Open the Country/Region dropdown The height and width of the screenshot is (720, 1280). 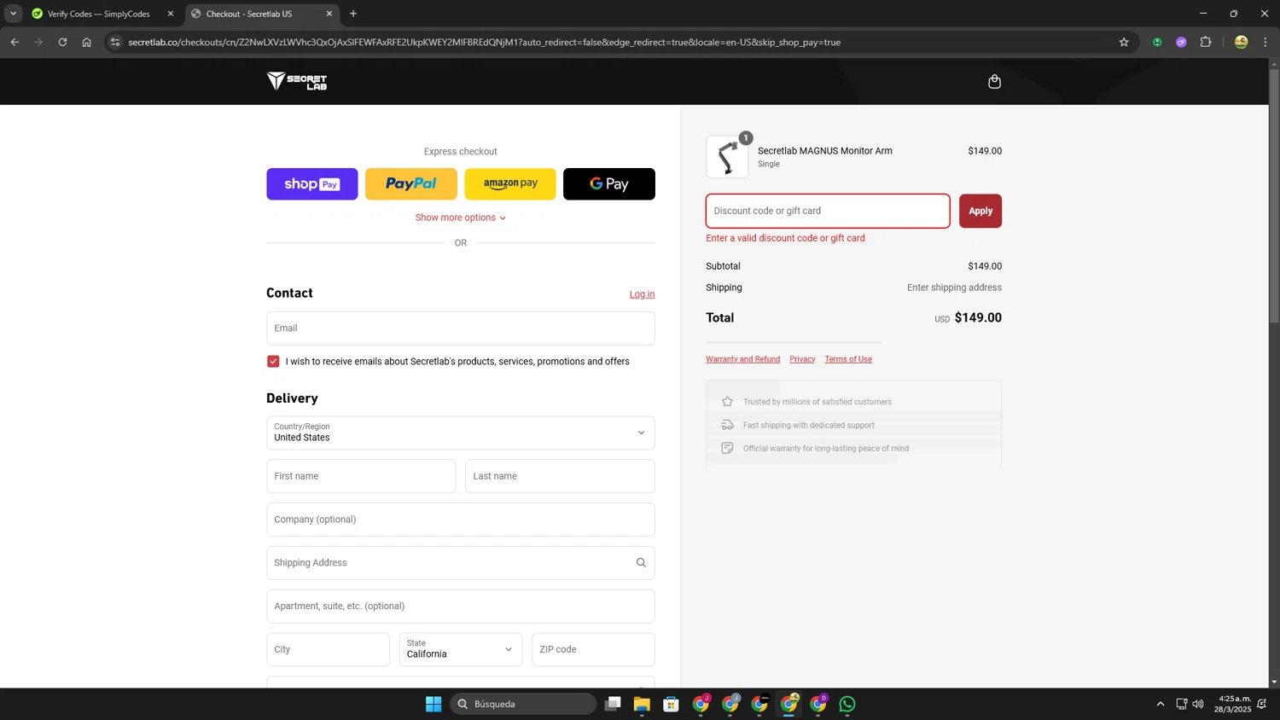coord(461,433)
